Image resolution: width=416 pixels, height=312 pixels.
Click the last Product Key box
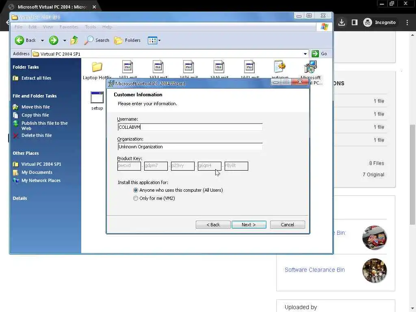(236, 166)
